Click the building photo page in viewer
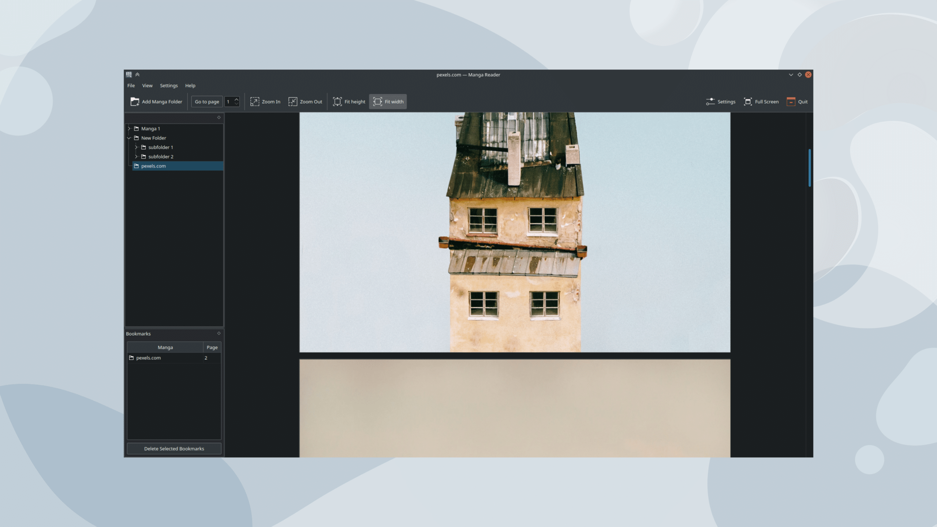Screen dimensions: 937x527 click(x=515, y=232)
